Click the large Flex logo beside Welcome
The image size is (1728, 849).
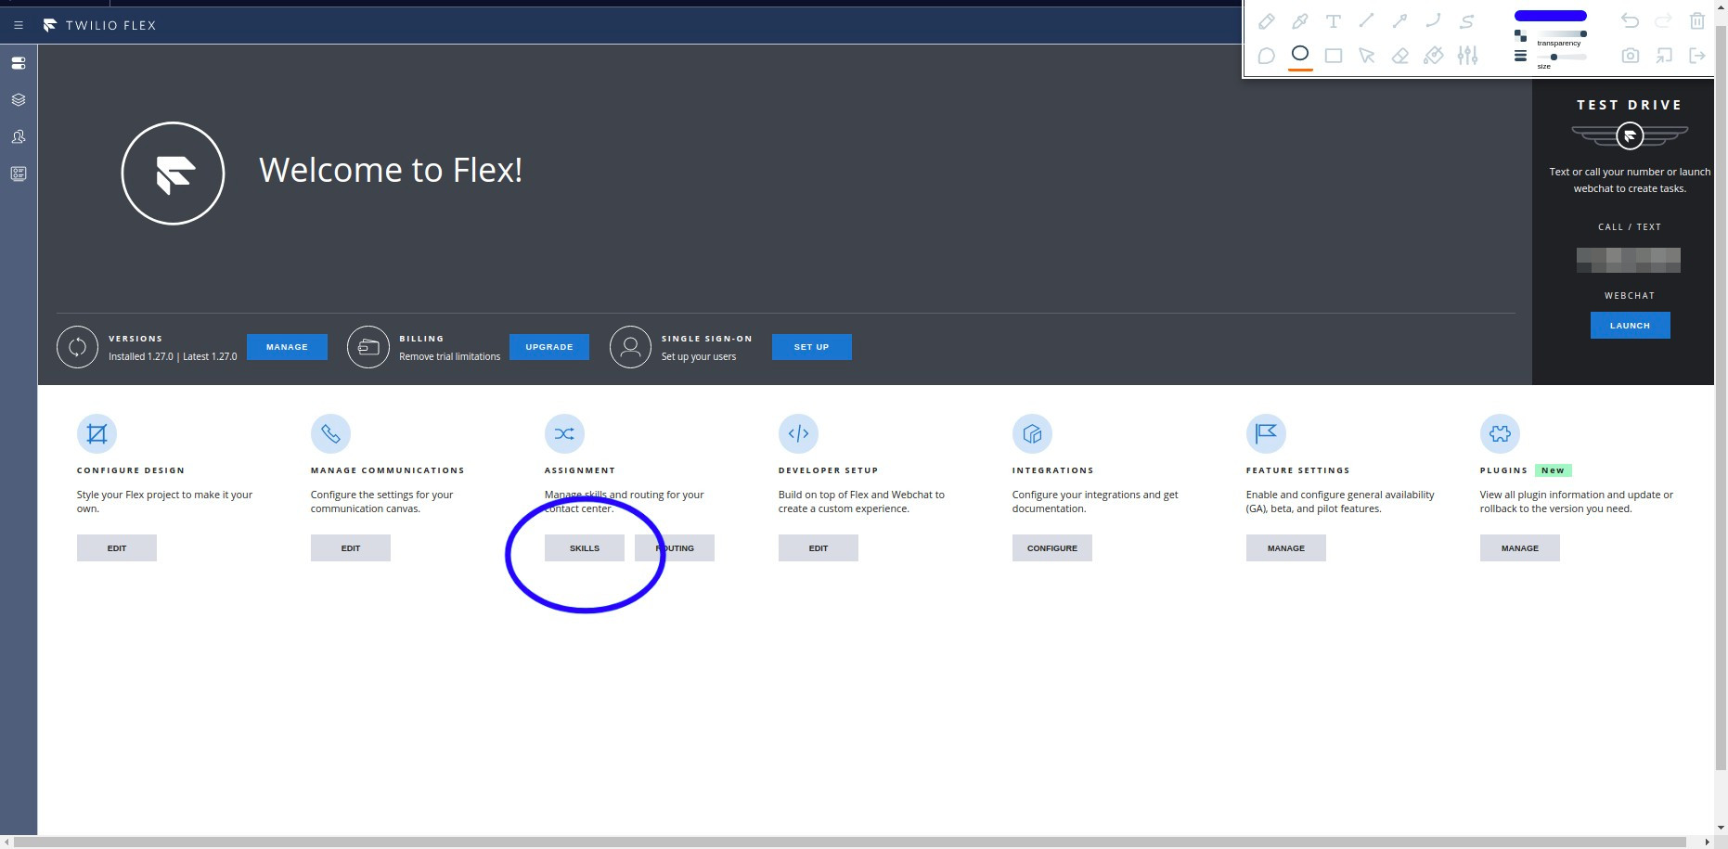173,174
